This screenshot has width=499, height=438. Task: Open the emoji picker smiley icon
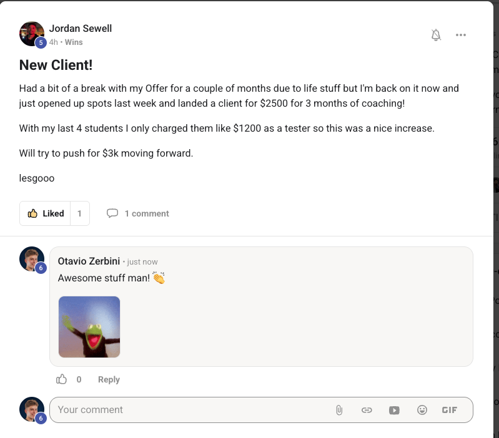point(422,410)
